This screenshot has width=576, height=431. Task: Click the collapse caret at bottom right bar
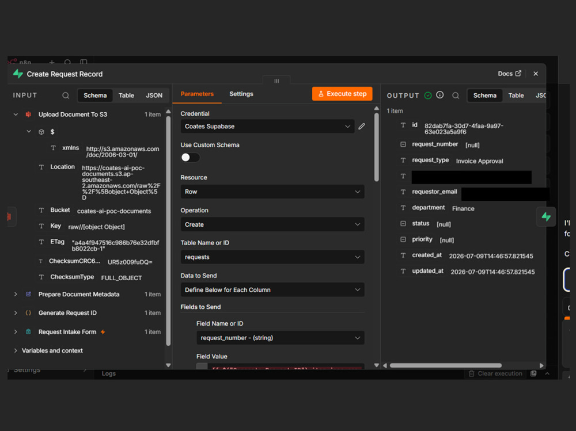547,373
